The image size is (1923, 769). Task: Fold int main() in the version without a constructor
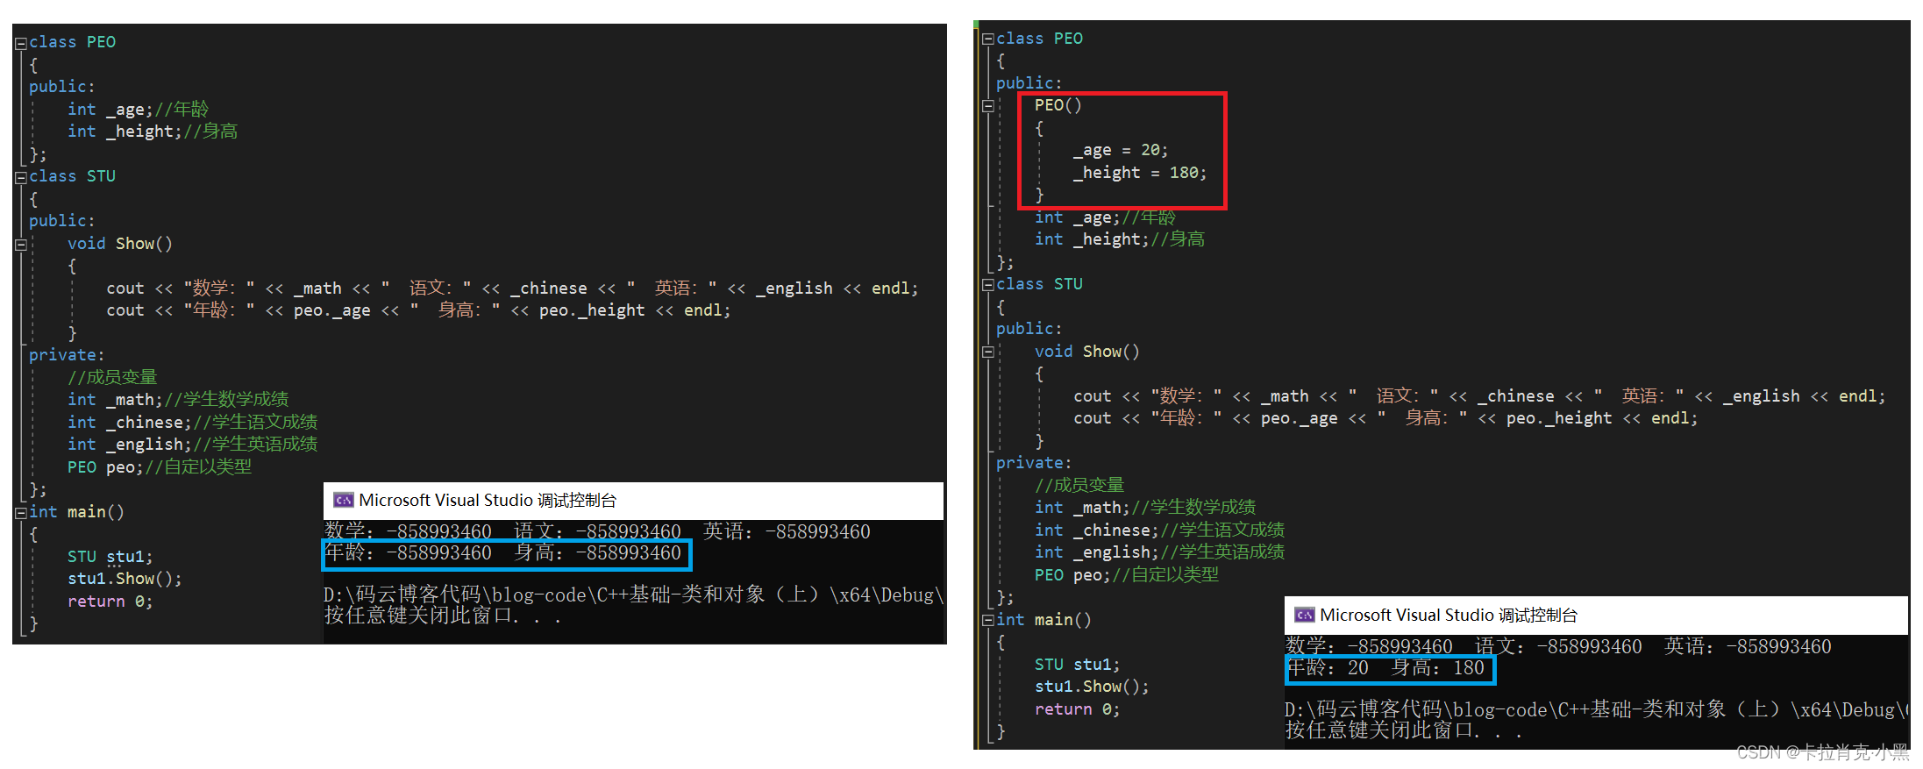point(20,513)
